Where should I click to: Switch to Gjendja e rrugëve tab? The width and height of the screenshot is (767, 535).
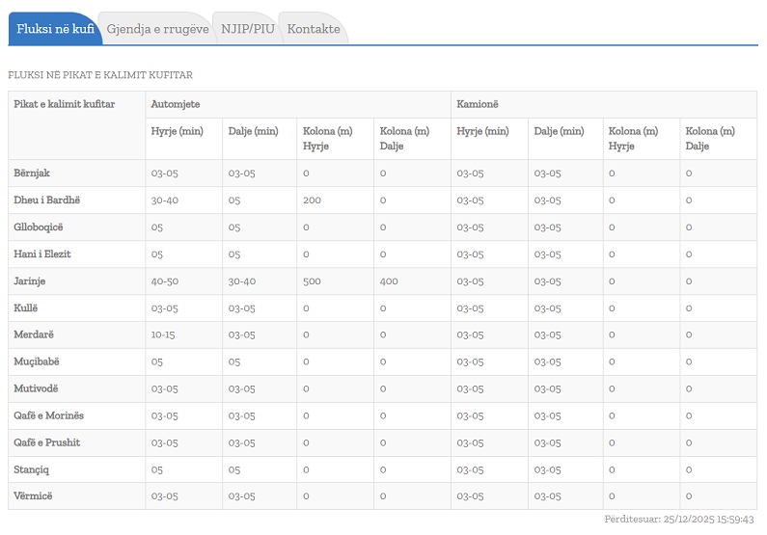click(x=157, y=29)
